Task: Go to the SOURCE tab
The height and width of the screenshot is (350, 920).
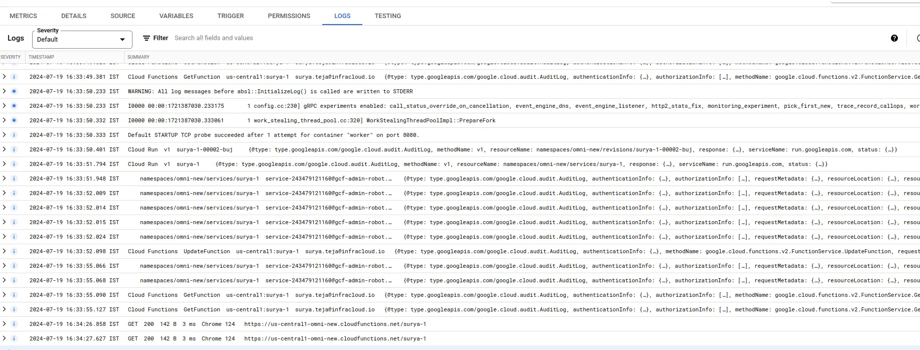Action: [x=123, y=16]
